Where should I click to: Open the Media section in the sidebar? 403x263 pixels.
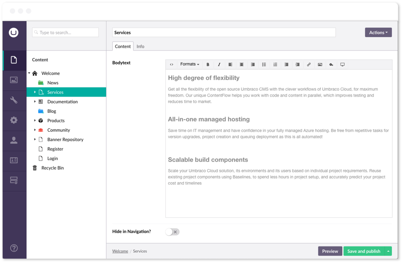tap(14, 80)
